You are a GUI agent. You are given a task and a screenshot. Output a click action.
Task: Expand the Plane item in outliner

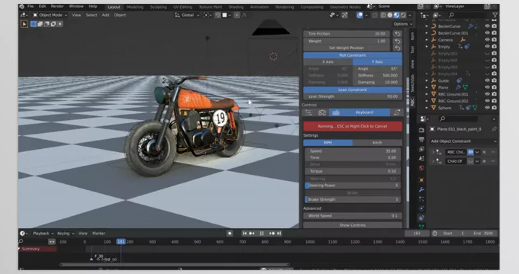tap(427, 87)
